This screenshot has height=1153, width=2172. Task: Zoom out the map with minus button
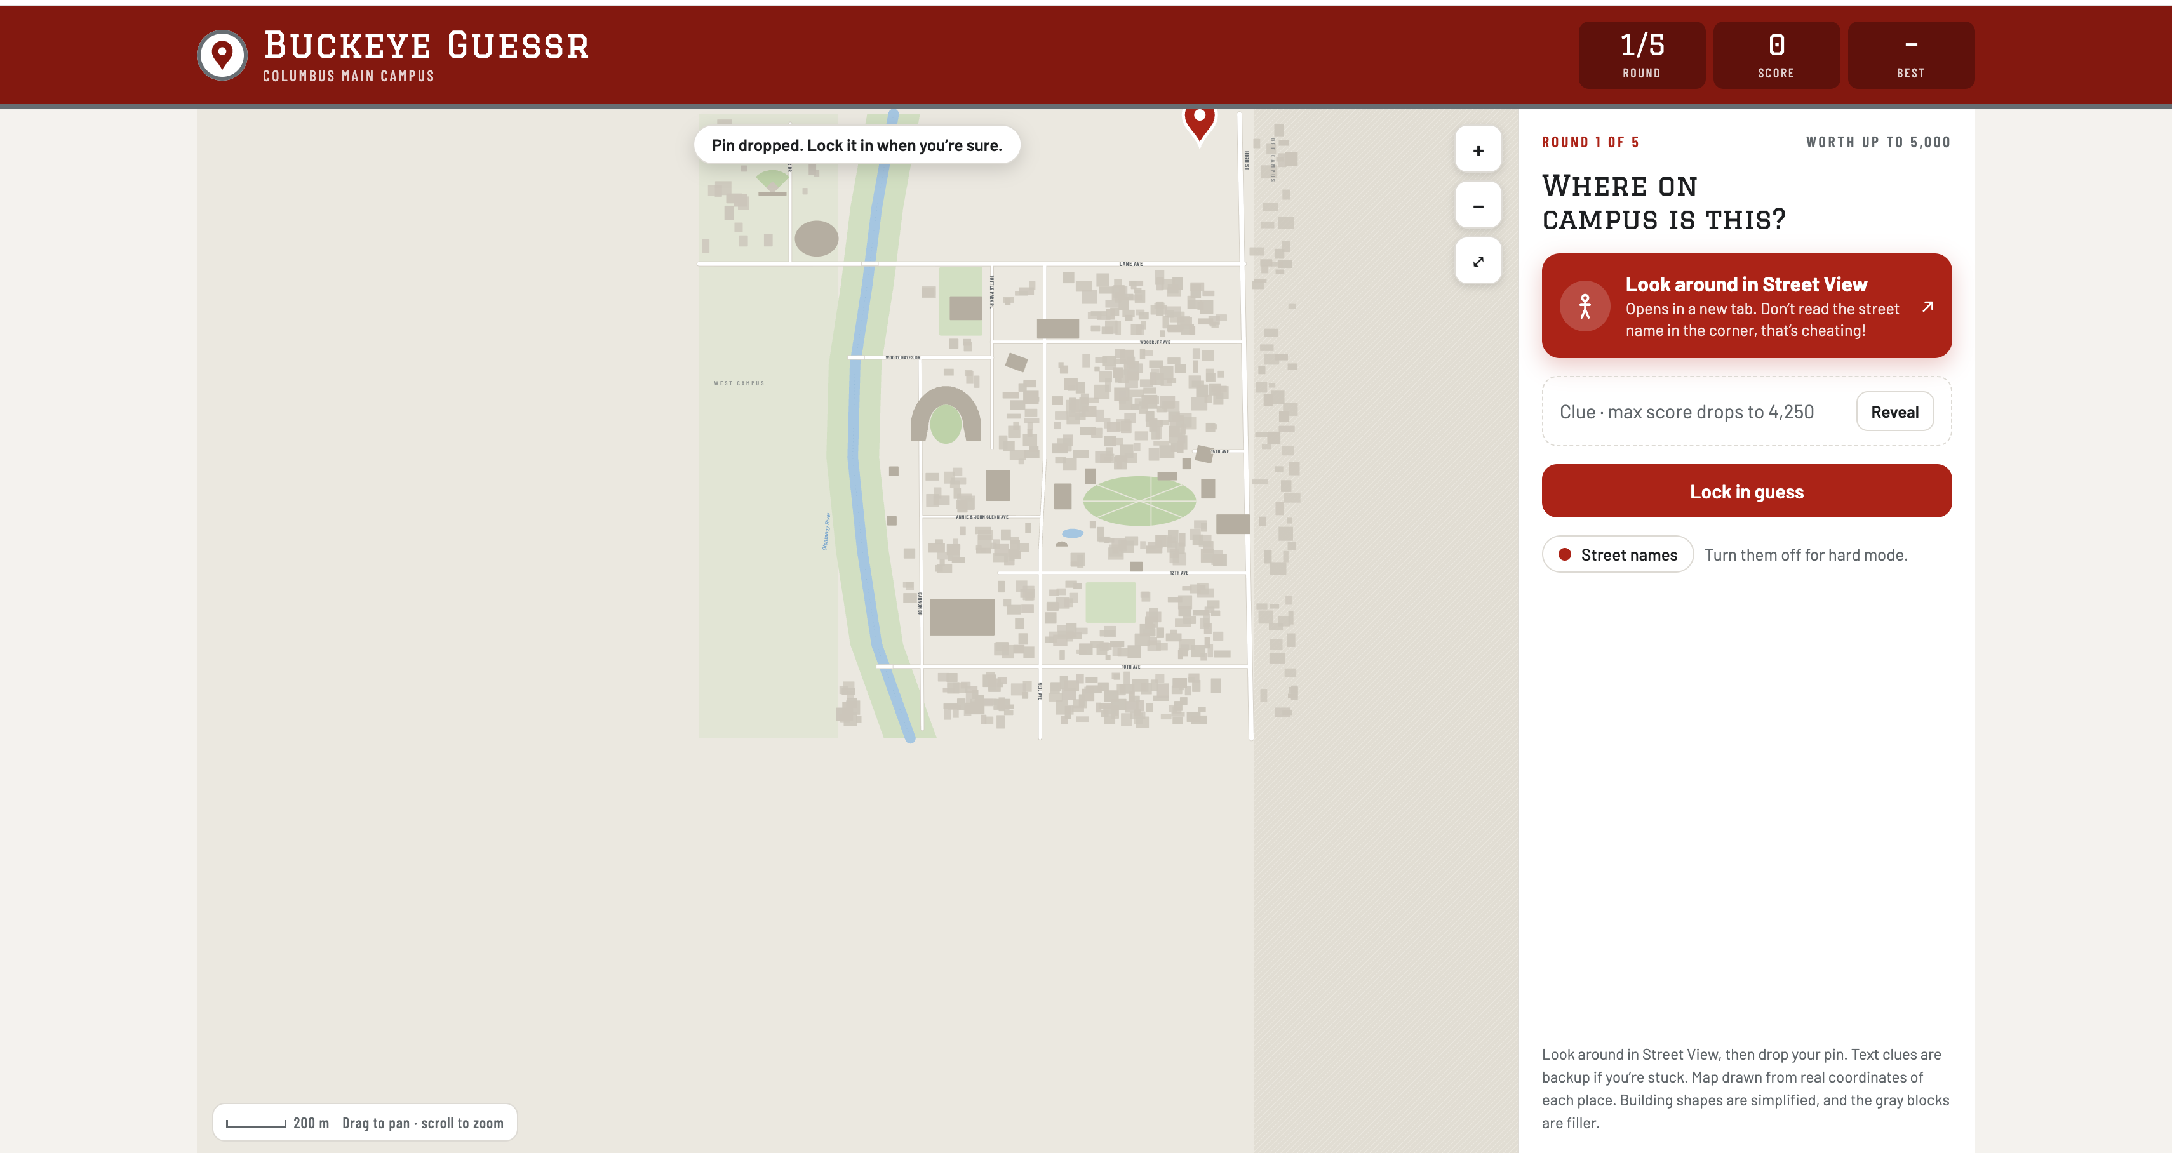coord(1477,206)
